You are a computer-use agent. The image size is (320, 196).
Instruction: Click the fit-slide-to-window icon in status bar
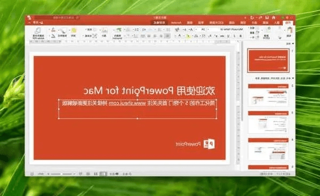click(x=32, y=174)
